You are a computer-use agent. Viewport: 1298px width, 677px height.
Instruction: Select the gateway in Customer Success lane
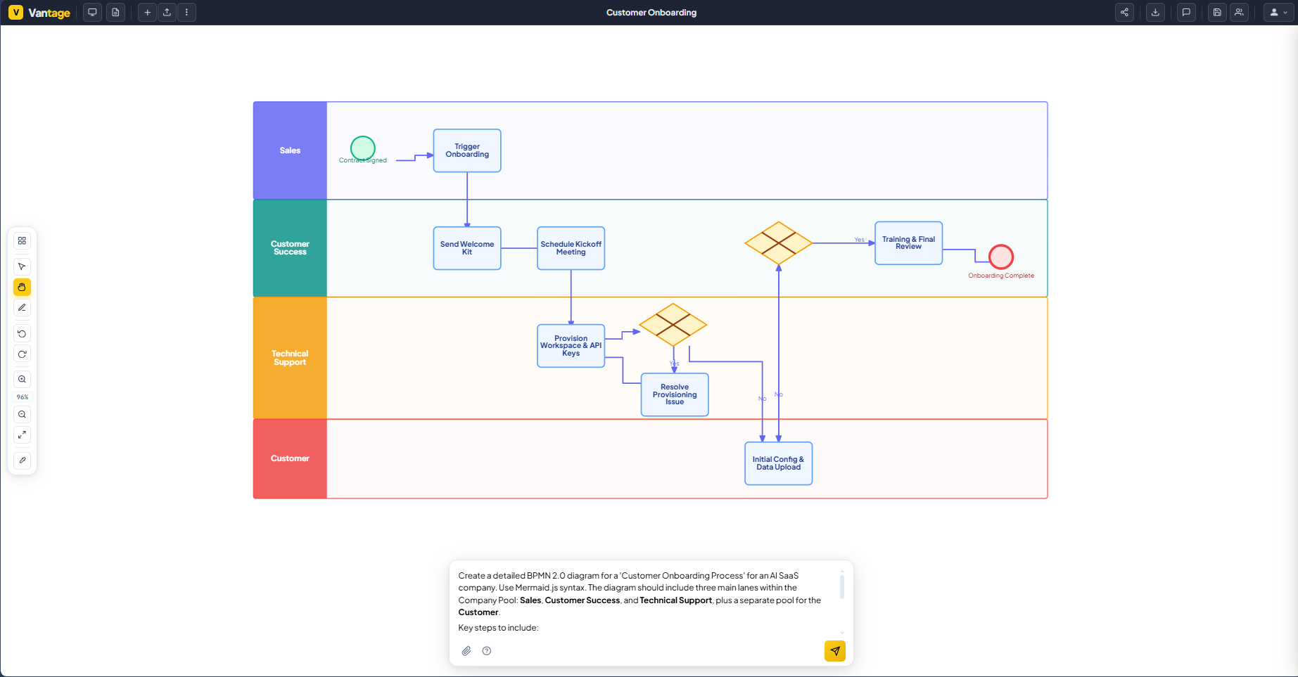779,243
